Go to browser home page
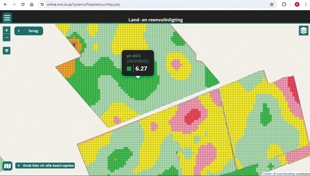310x176 pixels. (x=31, y=4)
